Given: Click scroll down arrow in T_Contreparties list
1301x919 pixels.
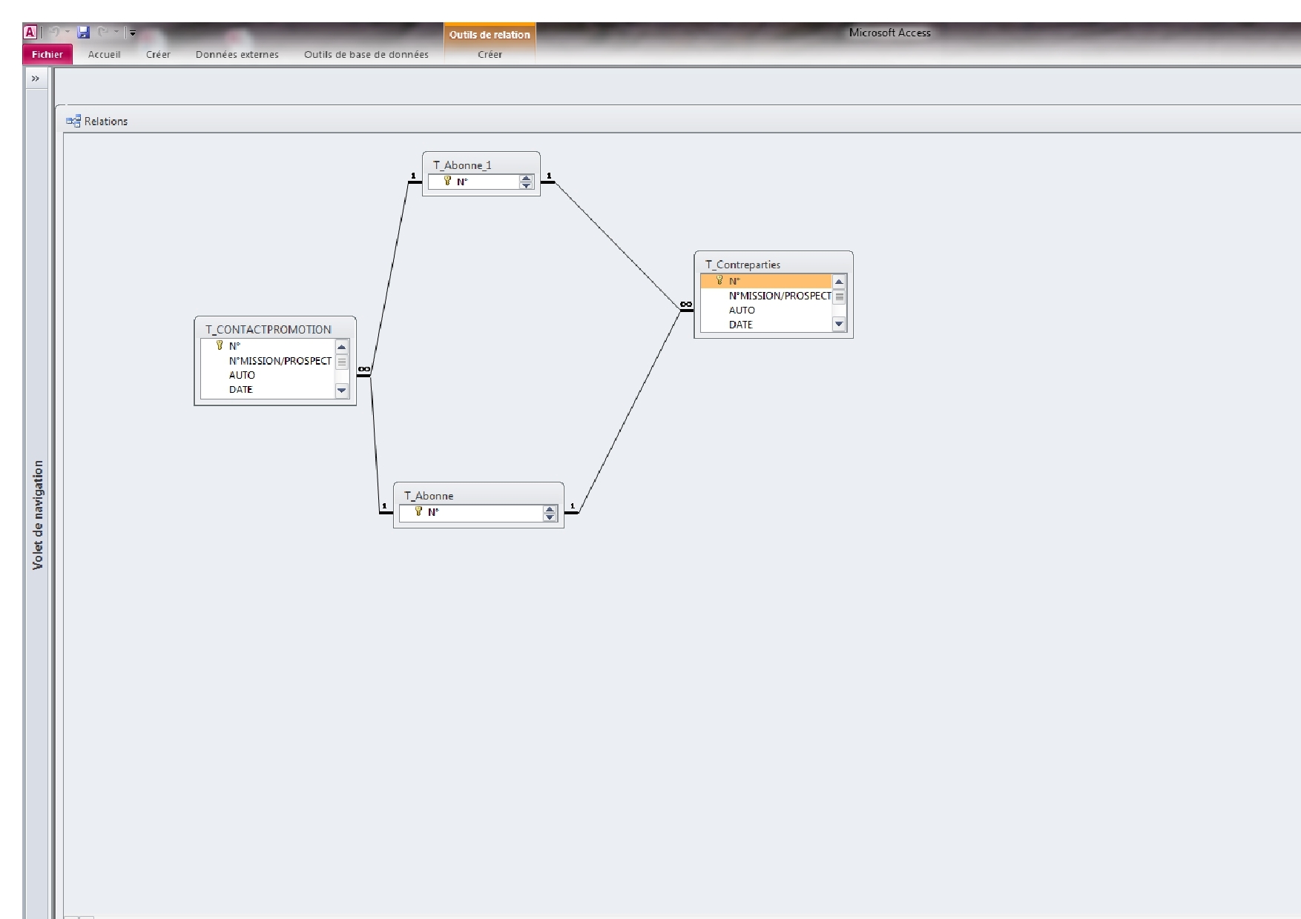Looking at the screenshot, I should 839,324.
